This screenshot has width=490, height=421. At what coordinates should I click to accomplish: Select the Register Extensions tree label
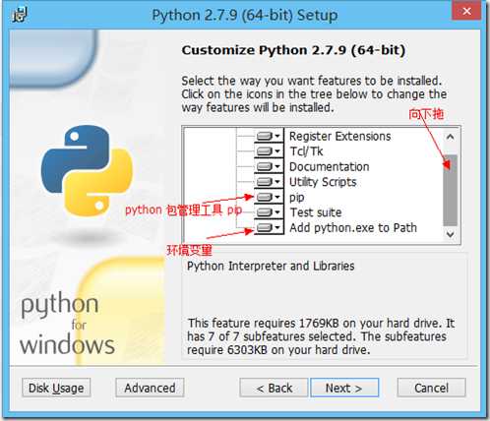[339, 136]
